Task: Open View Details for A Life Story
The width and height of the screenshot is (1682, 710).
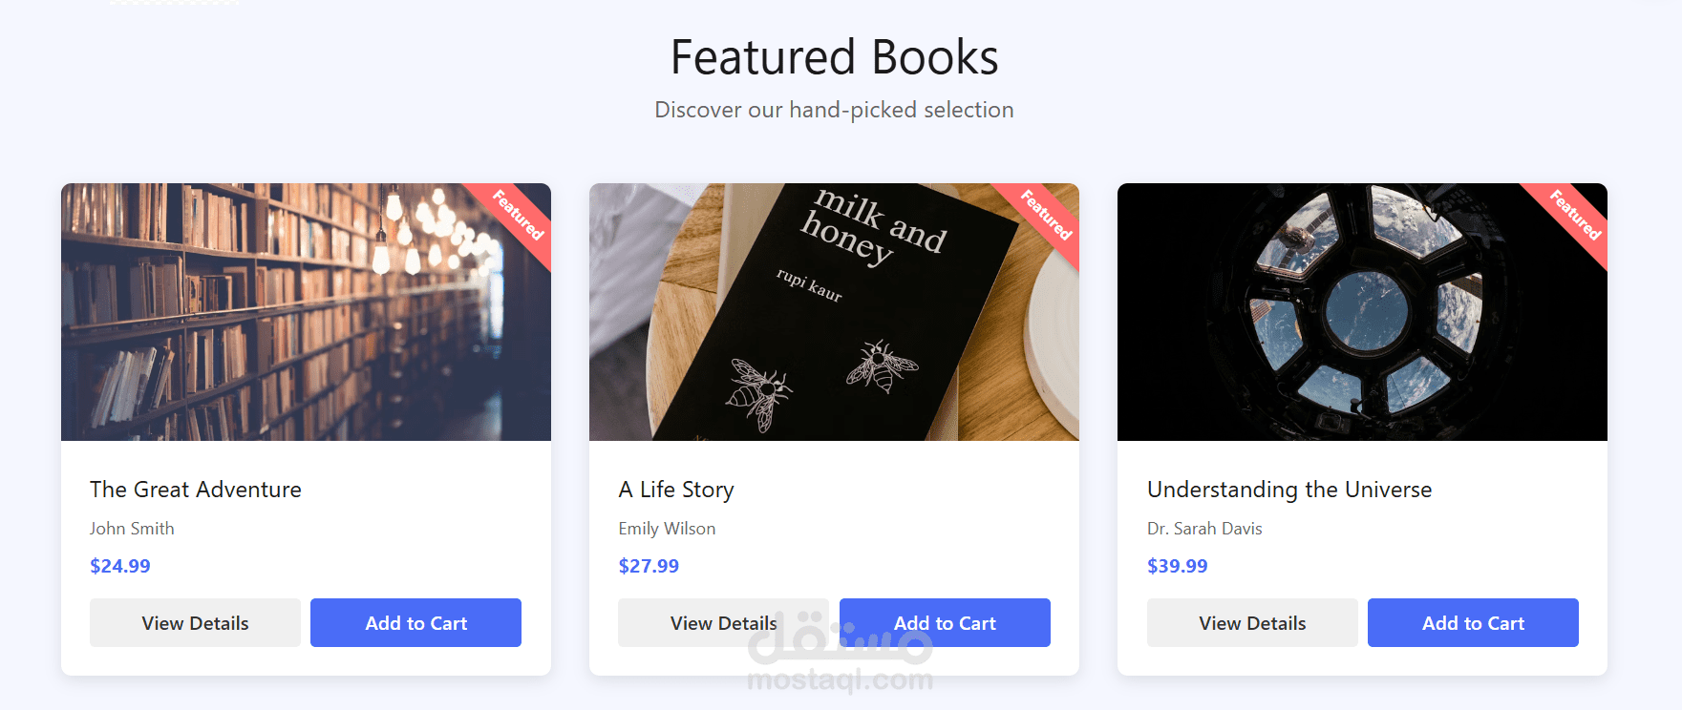Action: 723,623
